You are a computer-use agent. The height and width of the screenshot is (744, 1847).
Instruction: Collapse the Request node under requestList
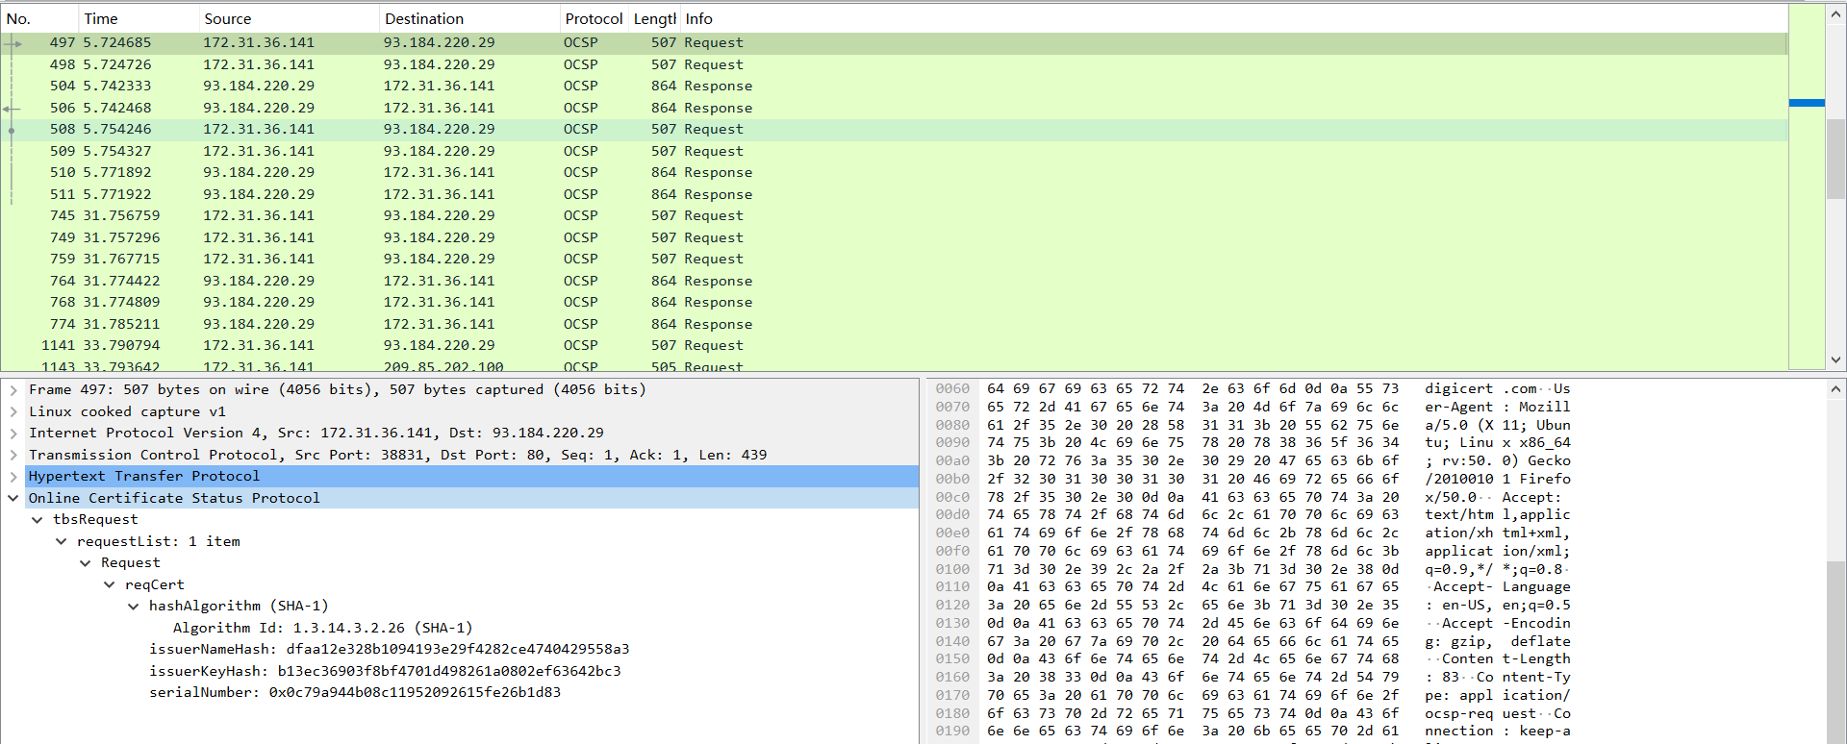point(86,562)
